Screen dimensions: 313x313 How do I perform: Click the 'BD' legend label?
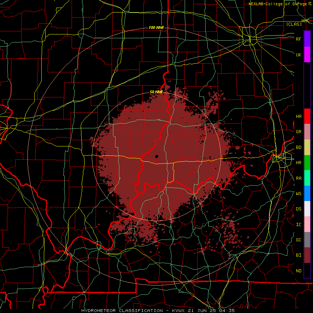coord(298,147)
